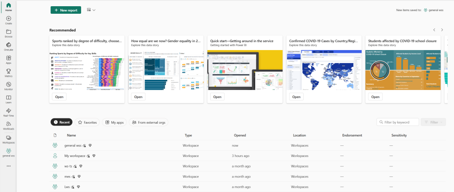Select the From external orgs tab
Screen dimensions: 454x192
click(x=148, y=122)
